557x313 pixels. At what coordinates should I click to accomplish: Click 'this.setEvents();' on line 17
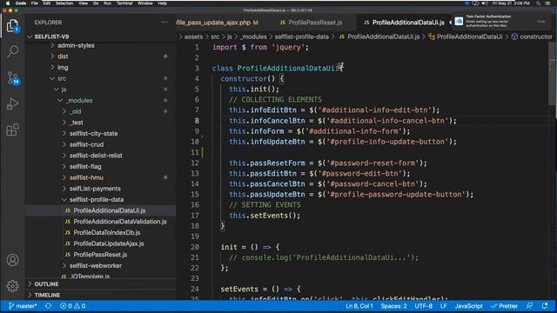265,216
